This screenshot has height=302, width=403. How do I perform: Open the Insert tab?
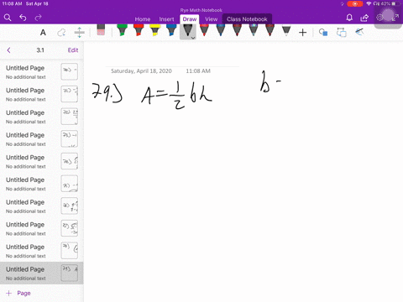point(166,19)
